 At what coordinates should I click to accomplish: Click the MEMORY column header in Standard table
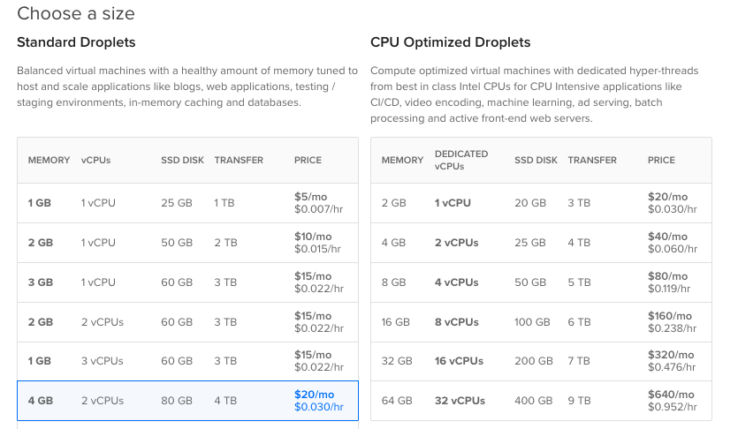(x=49, y=161)
